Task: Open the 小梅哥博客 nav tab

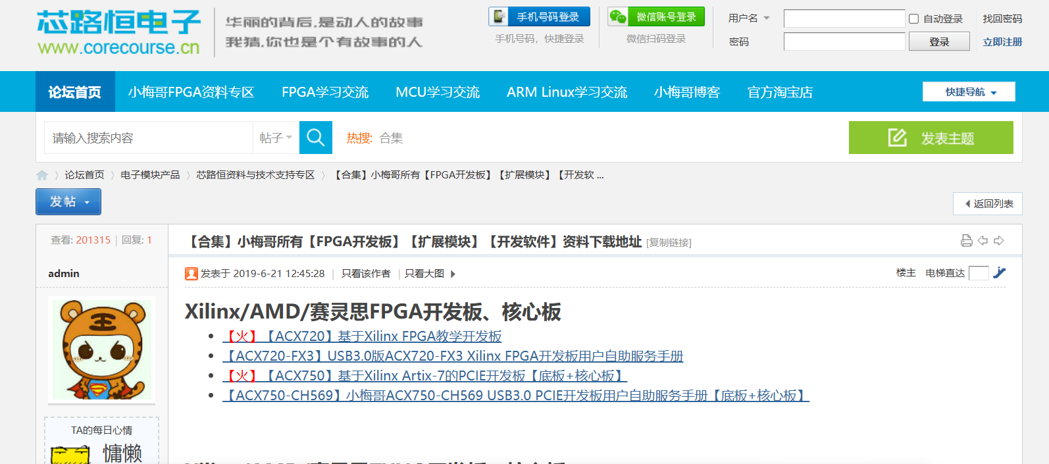Action: tap(687, 91)
